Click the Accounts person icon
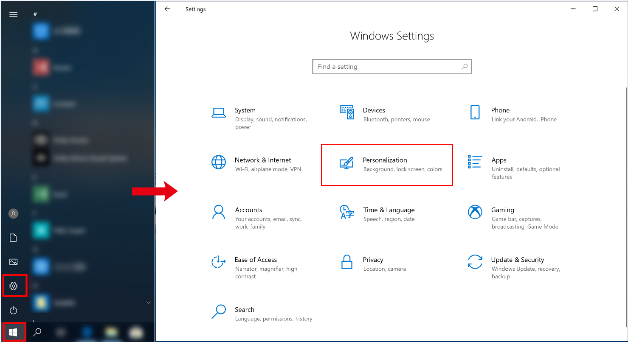Viewport: 628px width, 342px height. click(x=219, y=212)
